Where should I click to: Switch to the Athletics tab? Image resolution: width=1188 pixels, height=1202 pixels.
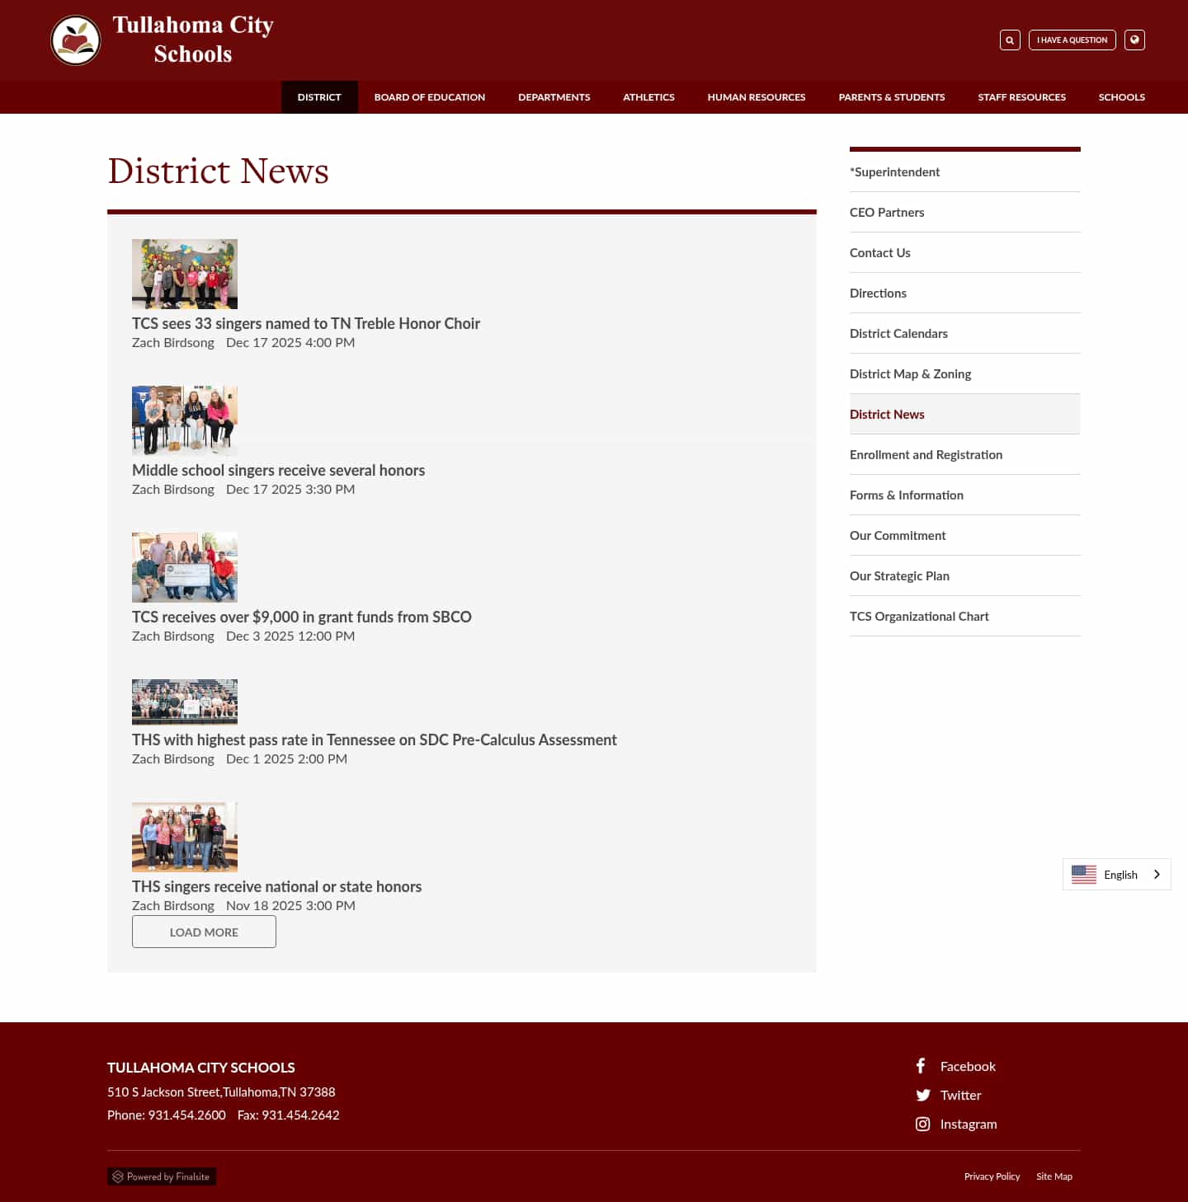coord(648,96)
